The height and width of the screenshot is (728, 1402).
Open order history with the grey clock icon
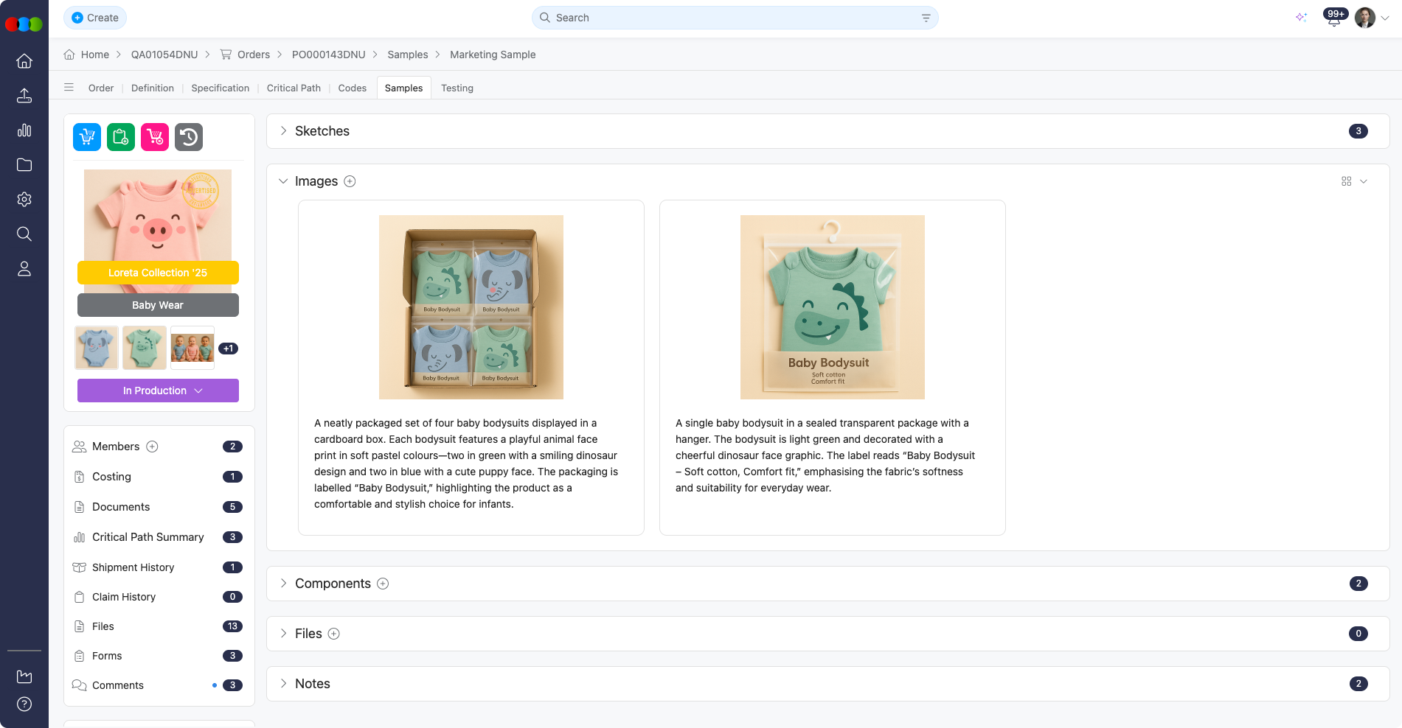tap(188, 136)
